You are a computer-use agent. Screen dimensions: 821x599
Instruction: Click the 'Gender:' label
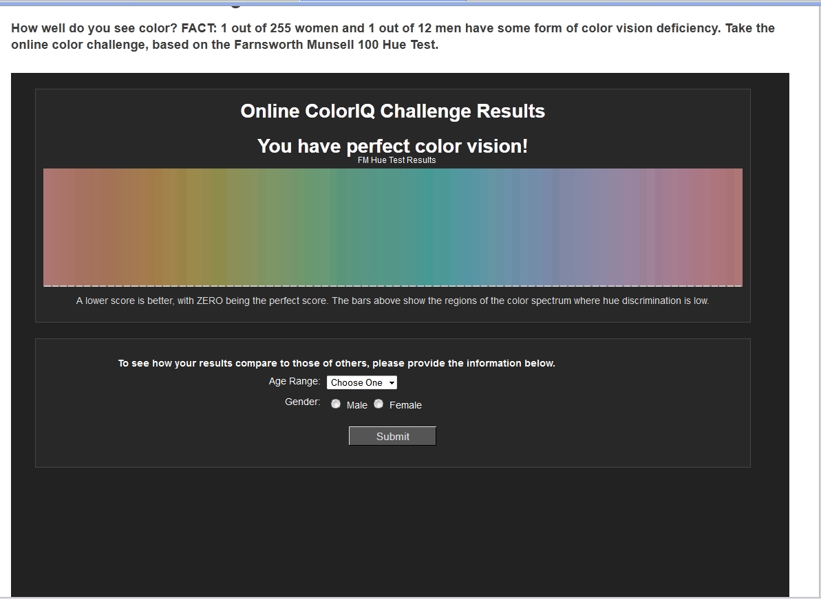303,402
